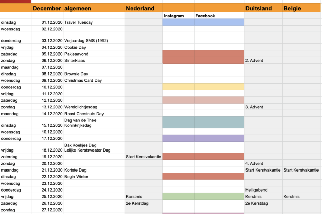
Task: Select the Kerstmis cell under Belgie
Action: (301, 196)
